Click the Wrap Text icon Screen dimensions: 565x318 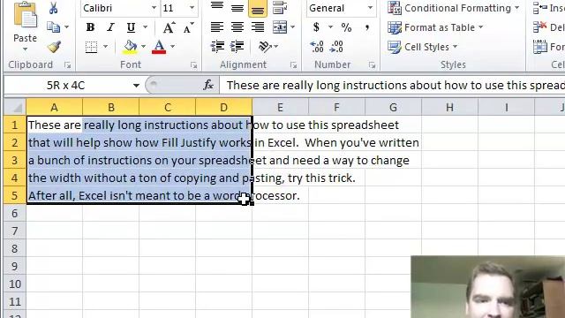280,7
